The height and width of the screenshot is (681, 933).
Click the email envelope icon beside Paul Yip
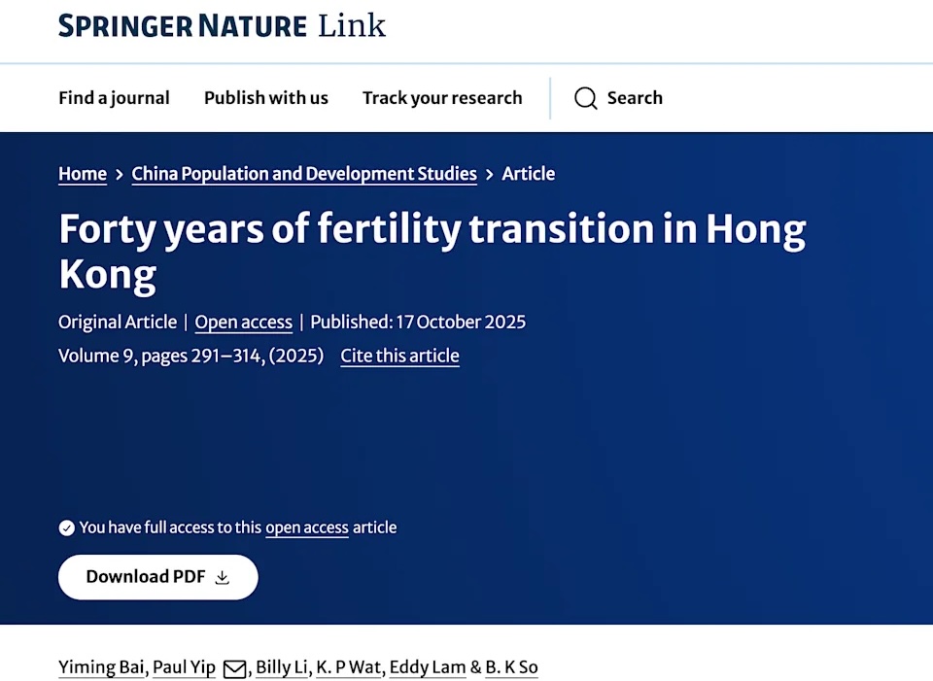point(234,668)
